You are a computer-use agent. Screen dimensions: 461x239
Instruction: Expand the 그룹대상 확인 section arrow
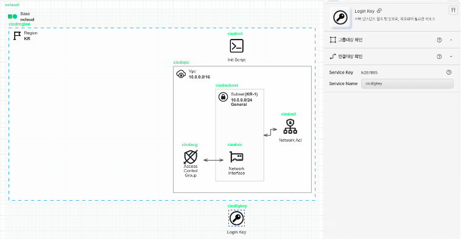(x=451, y=40)
